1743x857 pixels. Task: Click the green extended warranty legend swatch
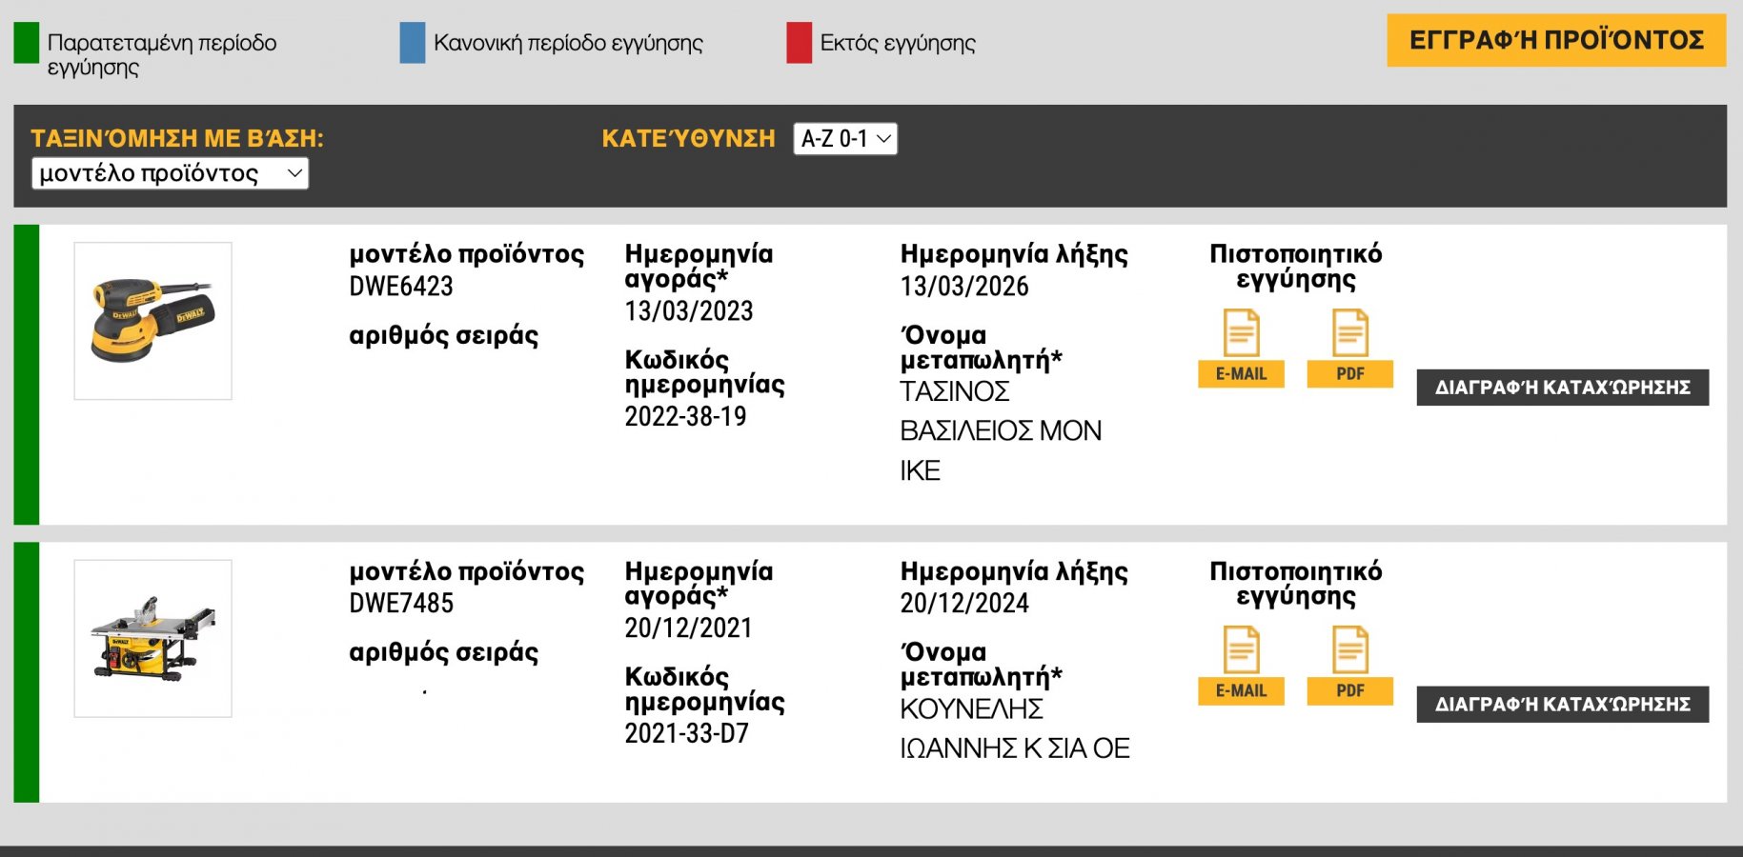27,43
